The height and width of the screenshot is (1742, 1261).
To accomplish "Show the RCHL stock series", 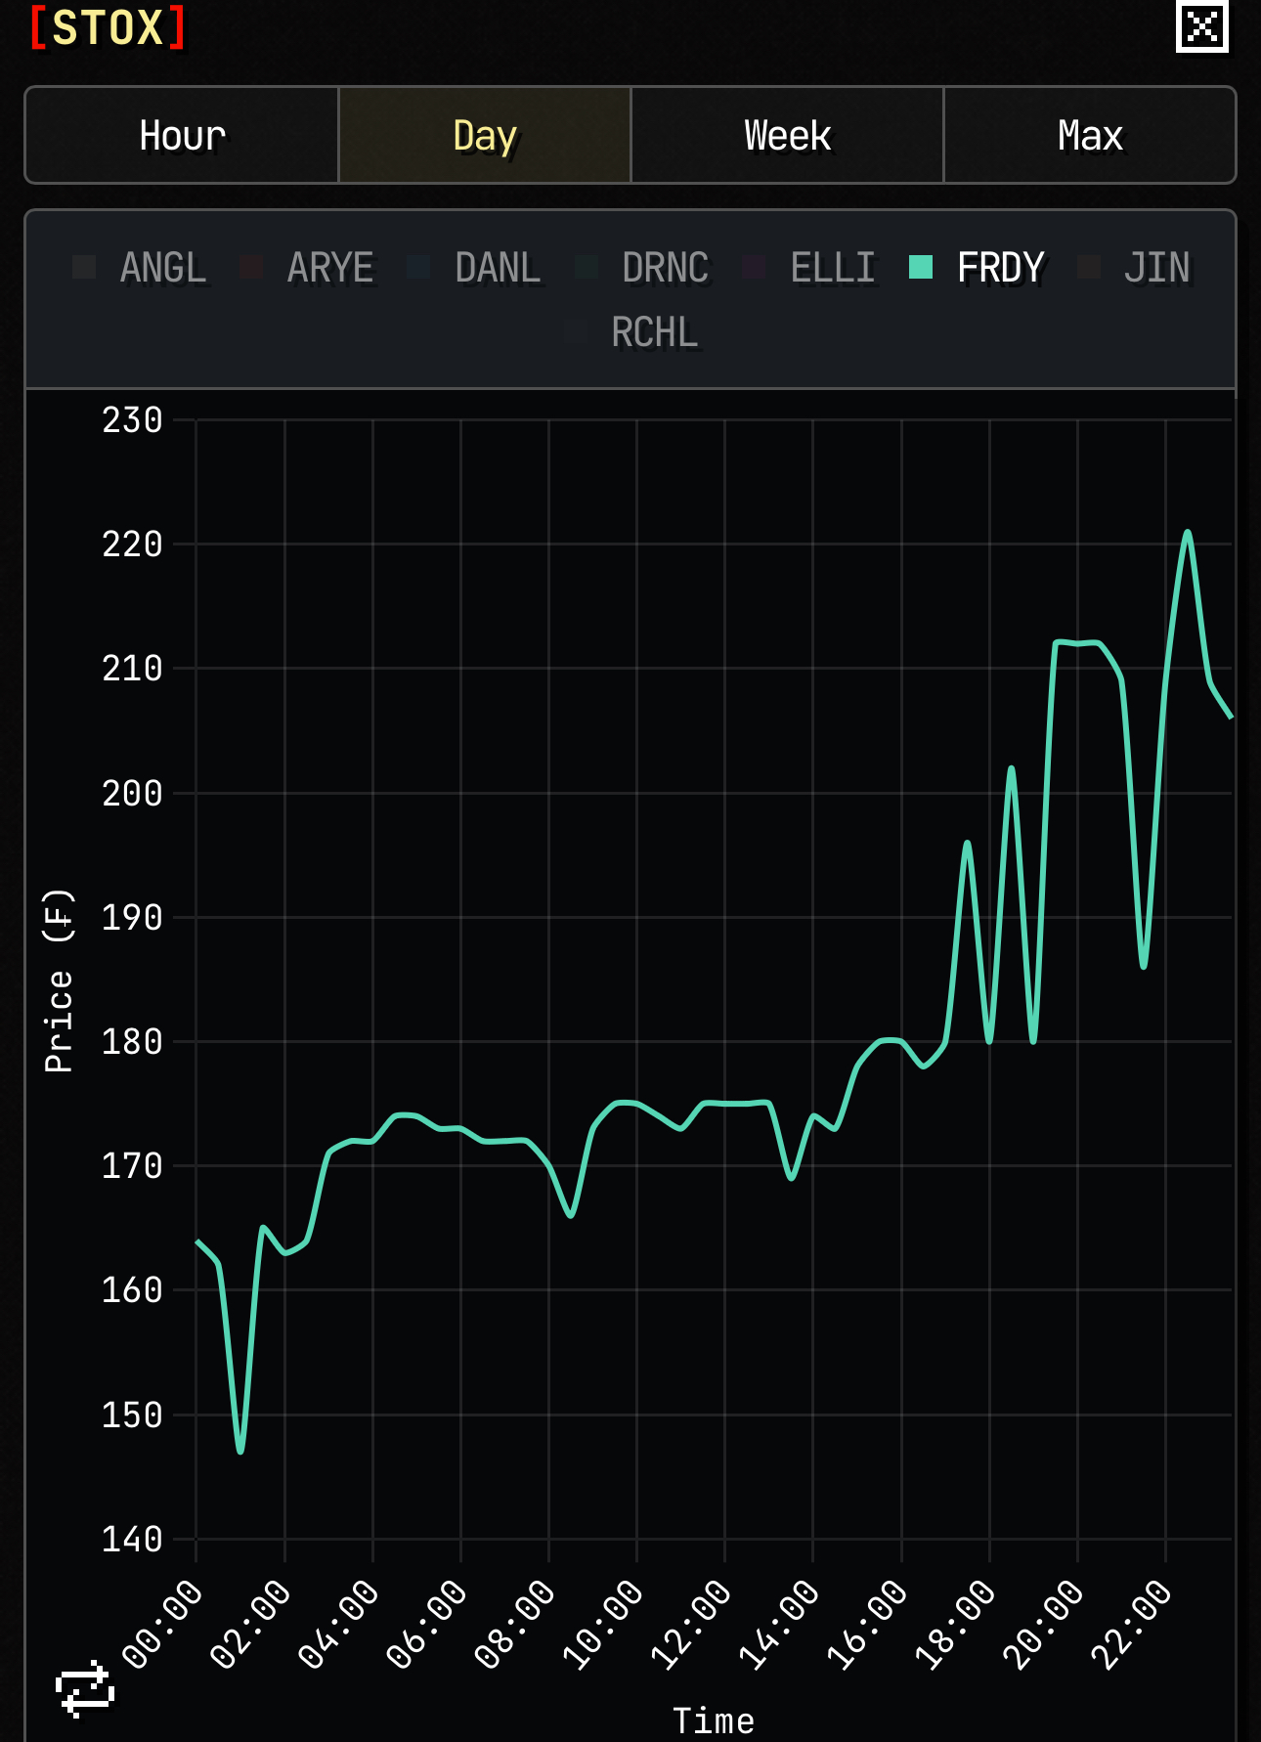I will [x=631, y=332].
